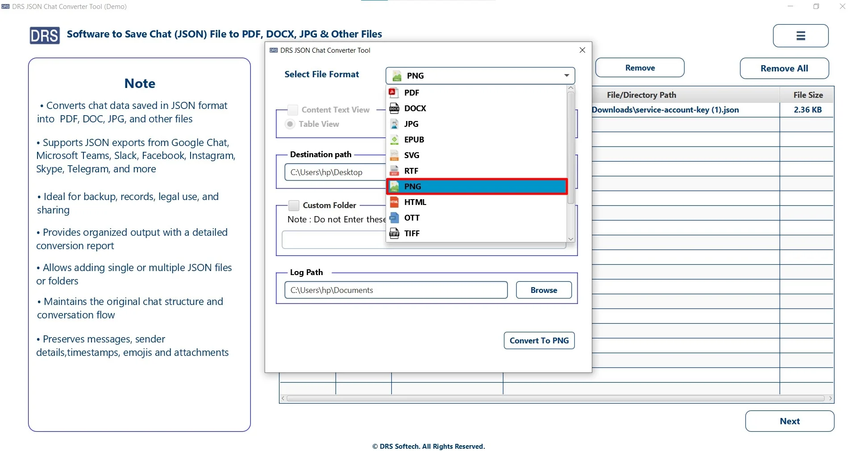Choose the SVG format icon

point(395,155)
